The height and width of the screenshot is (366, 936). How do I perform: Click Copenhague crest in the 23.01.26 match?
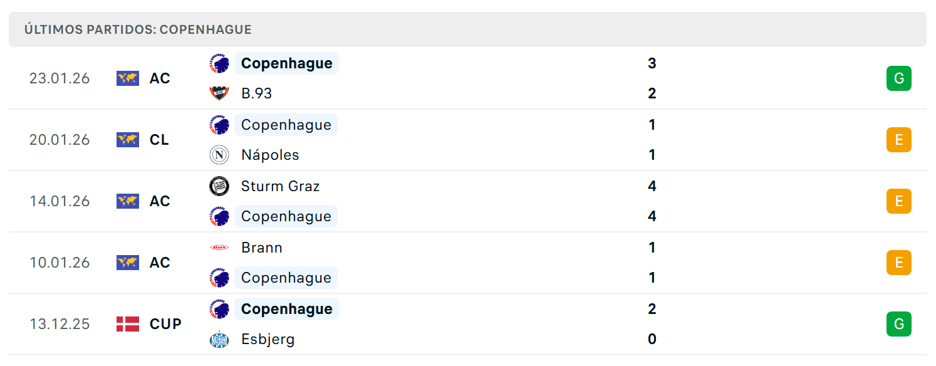click(x=219, y=63)
